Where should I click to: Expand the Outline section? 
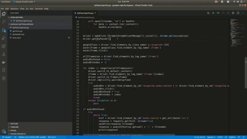[40, 124]
